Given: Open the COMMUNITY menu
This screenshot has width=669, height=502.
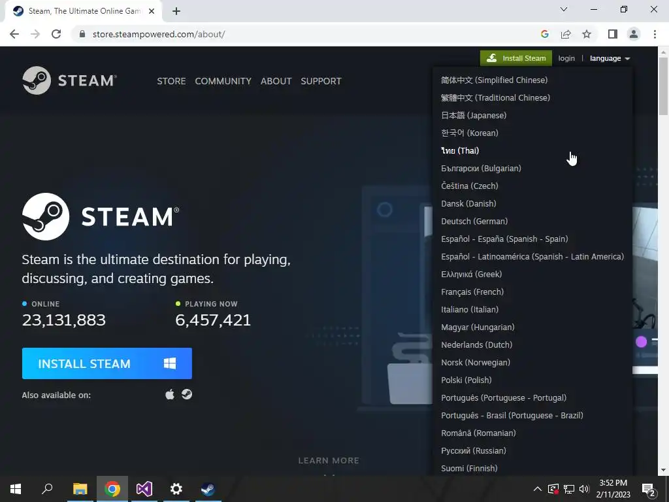Looking at the screenshot, I should point(223,81).
